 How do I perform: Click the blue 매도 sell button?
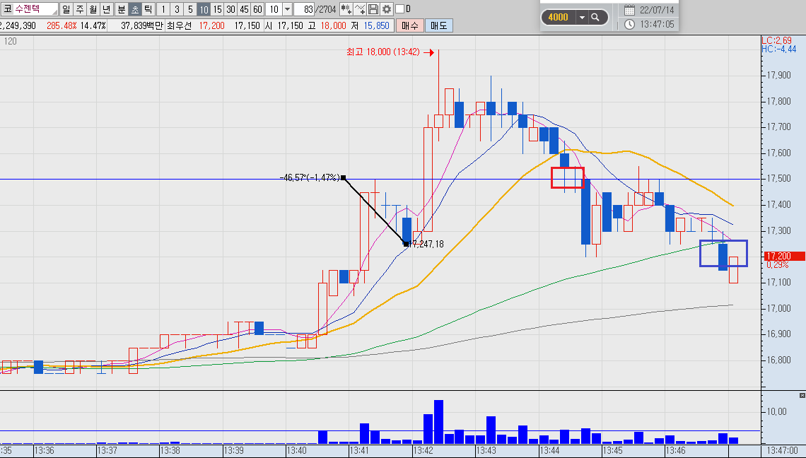(x=439, y=25)
